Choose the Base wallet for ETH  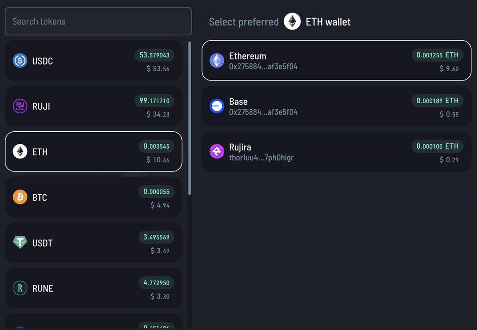point(336,106)
